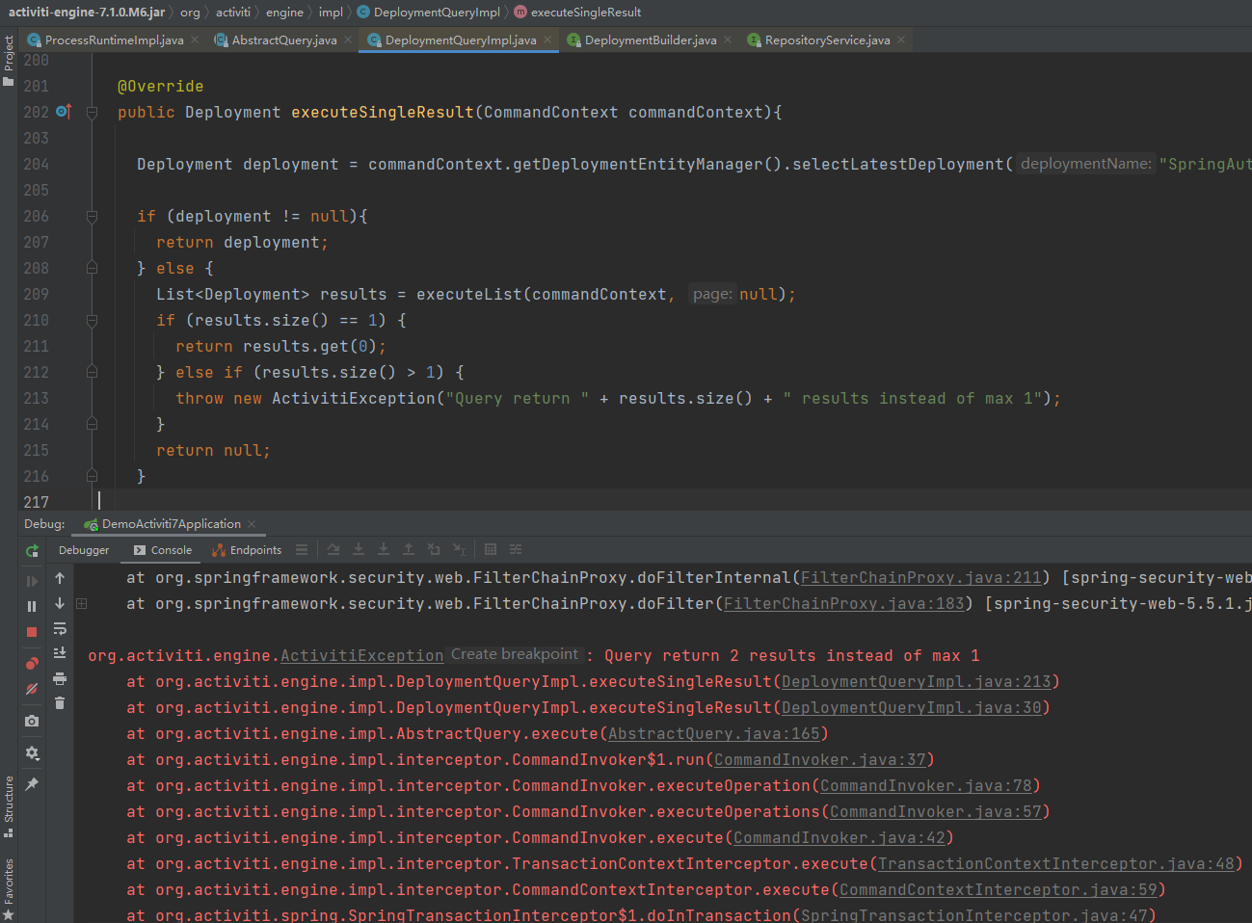The image size is (1252, 923).
Task: Open DeploymentQueryImpl.java:30 stack trace link
Action: pyautogui.click(x=911, y=708)
